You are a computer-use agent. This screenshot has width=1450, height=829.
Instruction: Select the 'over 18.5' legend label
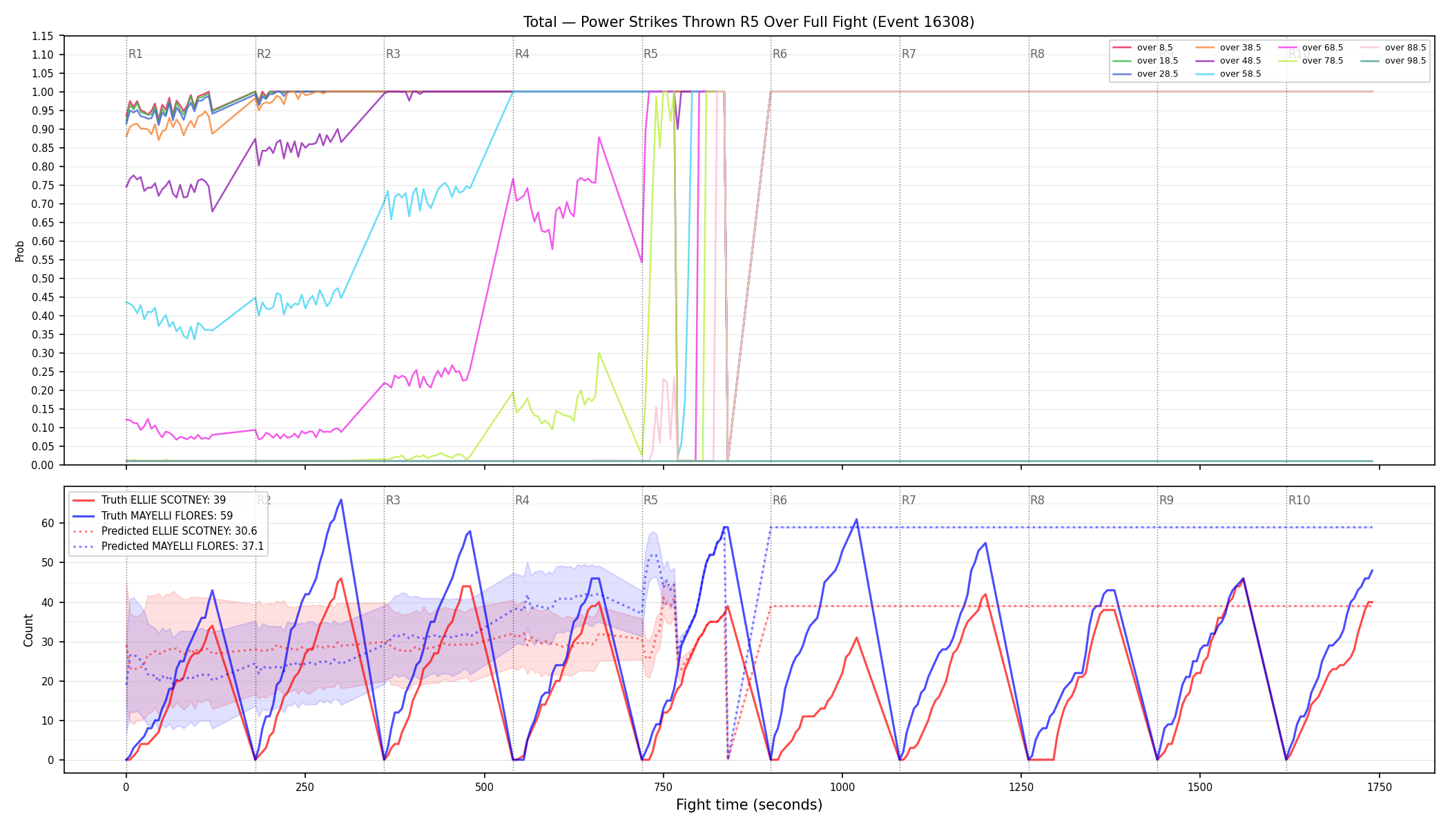(x=1157, y=61)
